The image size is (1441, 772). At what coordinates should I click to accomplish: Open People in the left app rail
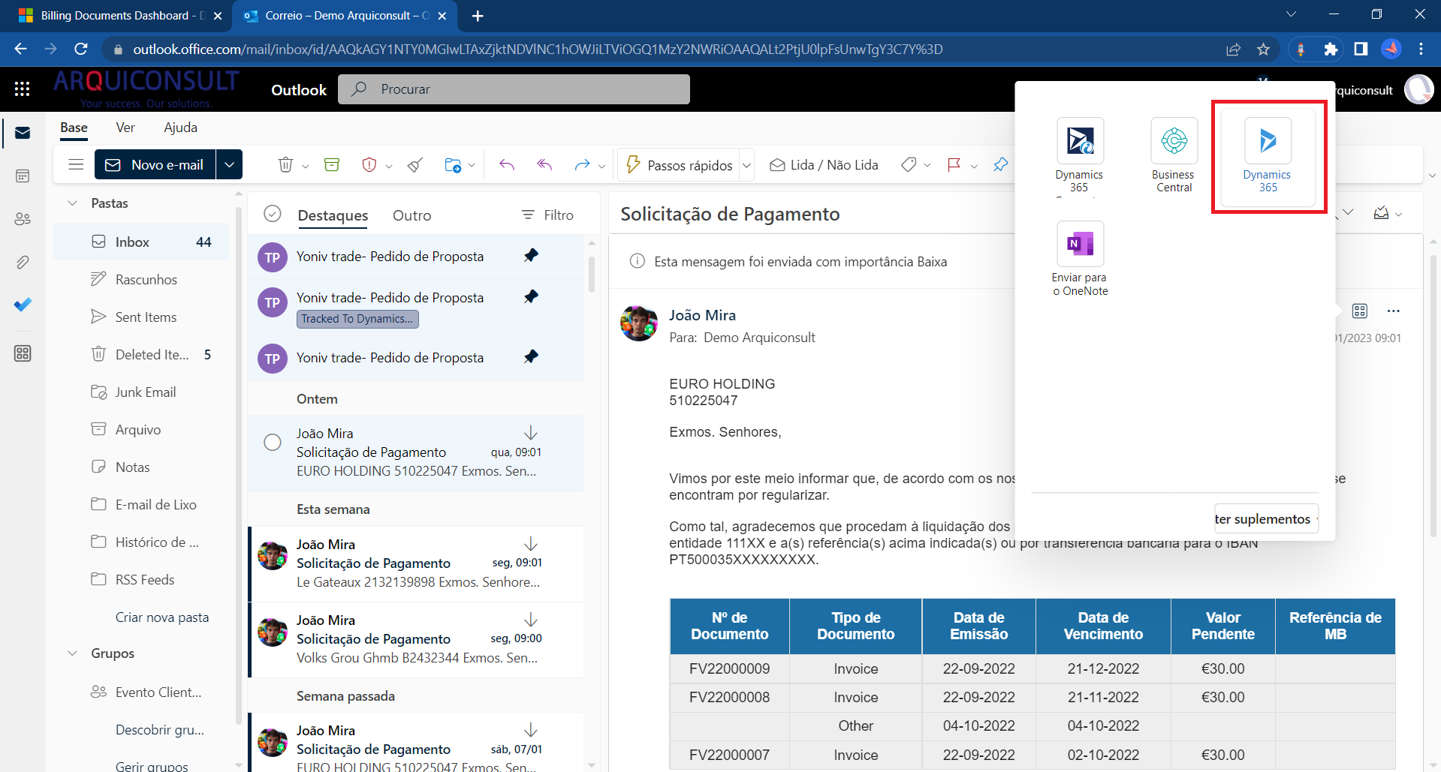pyautogui.click(x=23, y=219)
